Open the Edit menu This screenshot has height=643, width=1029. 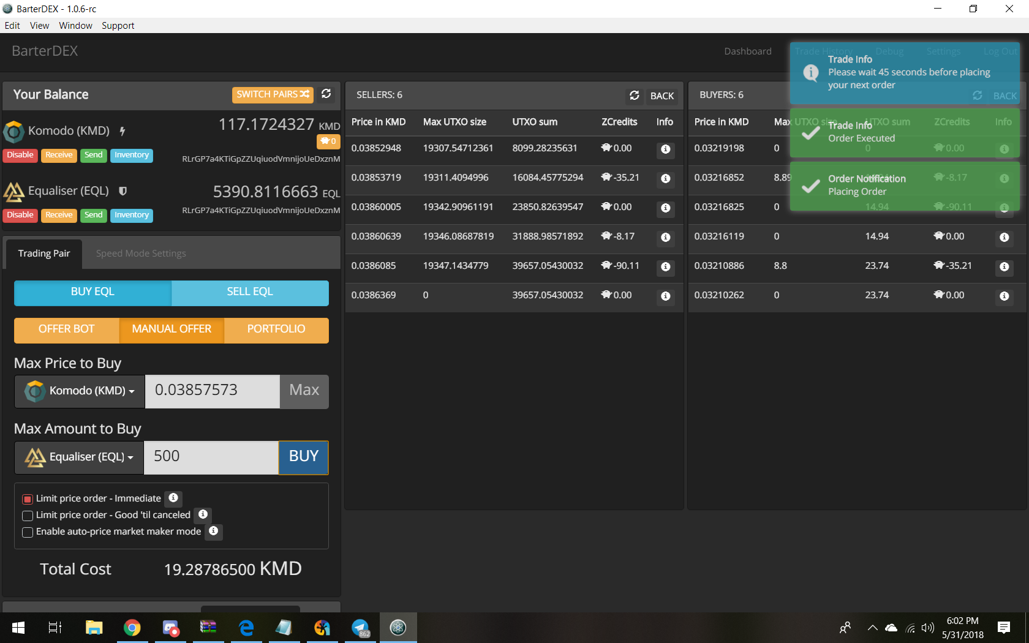pyautogui.click(x=12, y=26)
